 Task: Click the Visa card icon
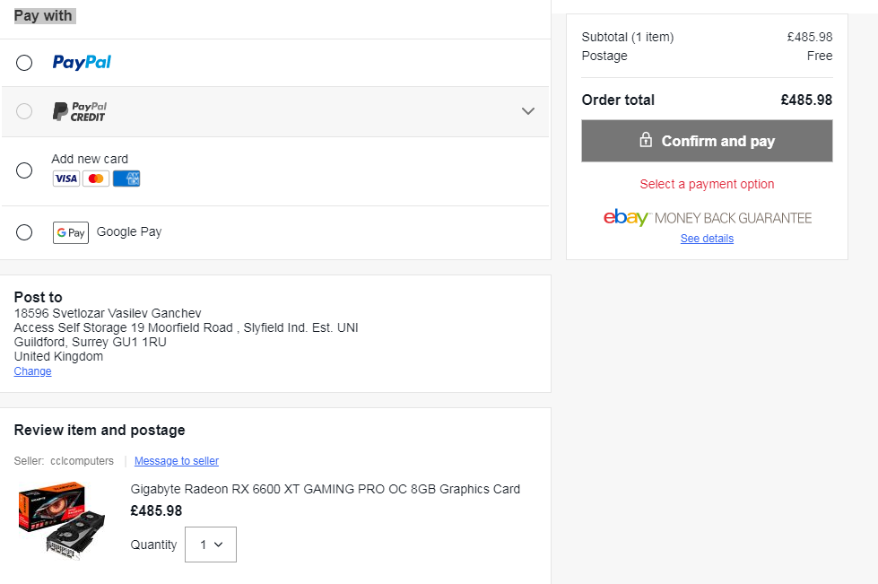click(66, 179)
